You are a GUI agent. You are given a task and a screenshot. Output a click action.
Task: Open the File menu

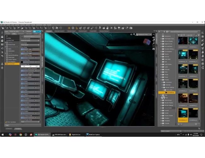click(x=2, y=25)
